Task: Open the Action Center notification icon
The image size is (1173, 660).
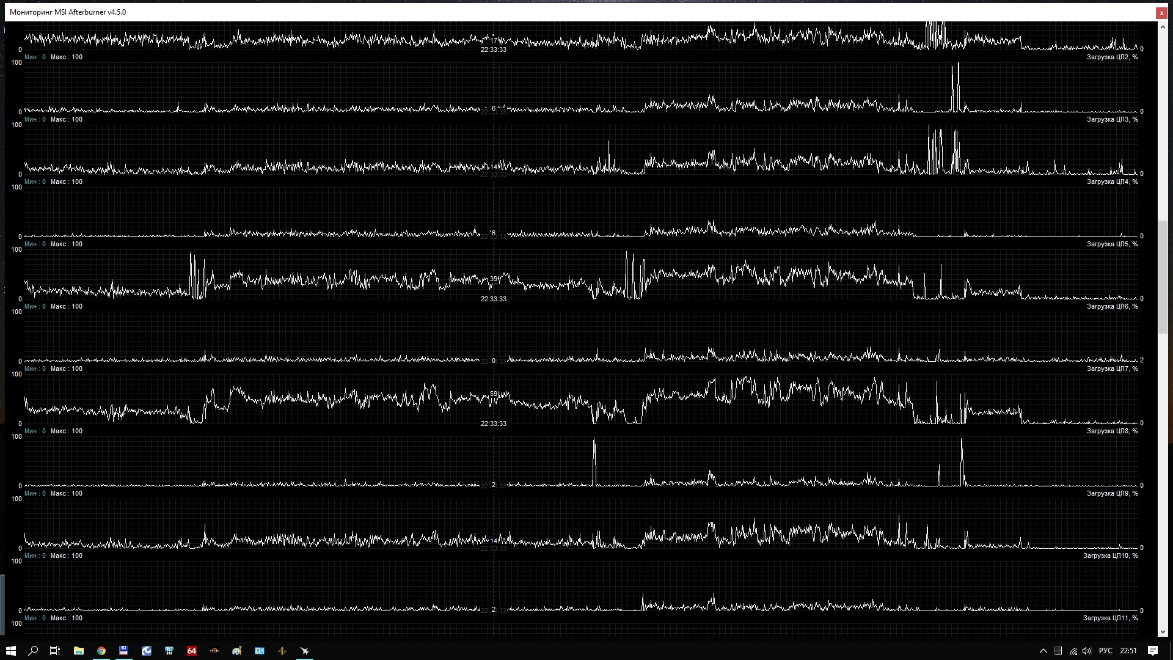Action: pyautogui.click(x=1152, y=650)
